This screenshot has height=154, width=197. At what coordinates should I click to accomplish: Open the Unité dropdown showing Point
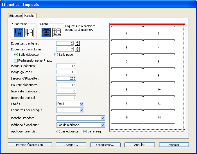(70, 104)
